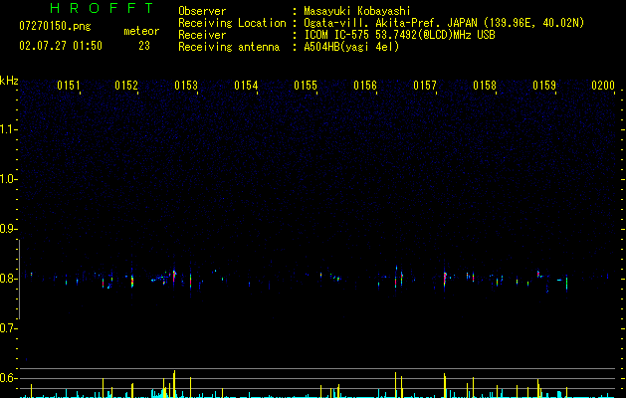
Task: Click the observer name Masayuki Kobayashi
Action: tap(357, 11)
